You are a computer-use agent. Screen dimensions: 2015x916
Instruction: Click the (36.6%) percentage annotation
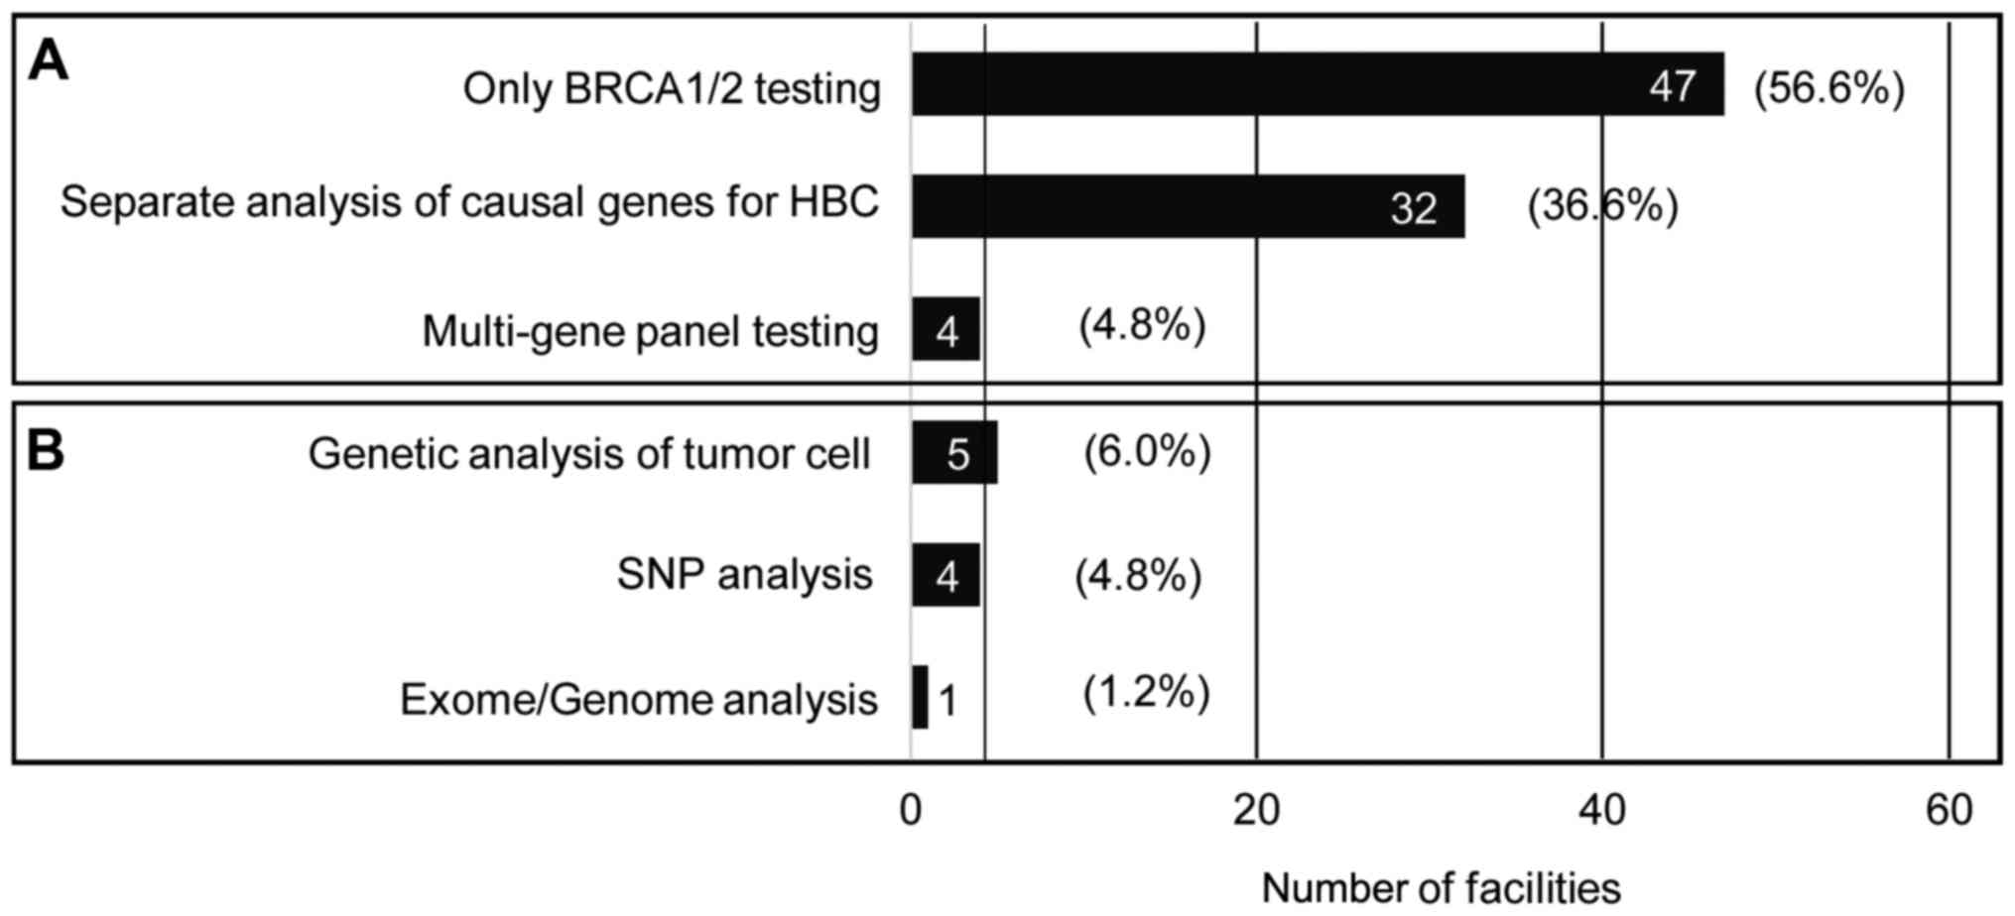1602,206
